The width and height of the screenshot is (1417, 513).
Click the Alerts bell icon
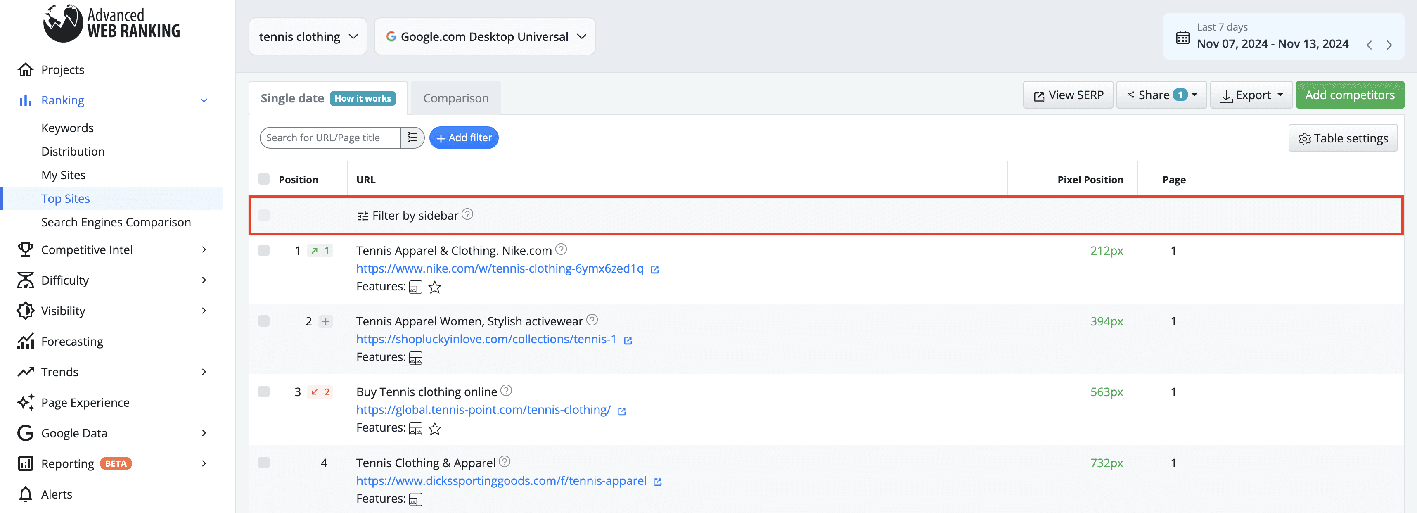coord(25,494)
